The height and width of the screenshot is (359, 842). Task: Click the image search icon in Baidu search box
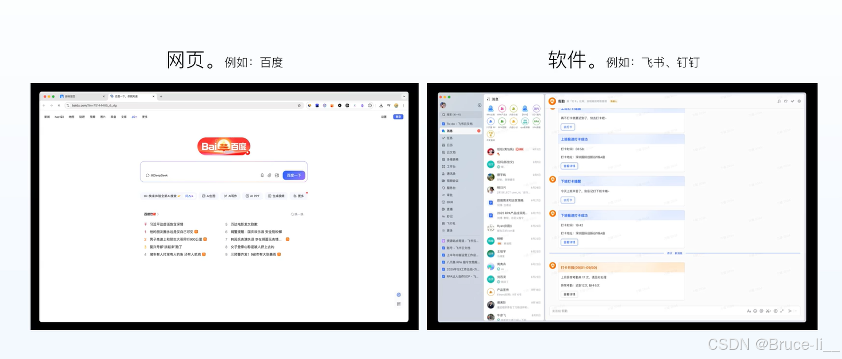(x=277, y=175)
